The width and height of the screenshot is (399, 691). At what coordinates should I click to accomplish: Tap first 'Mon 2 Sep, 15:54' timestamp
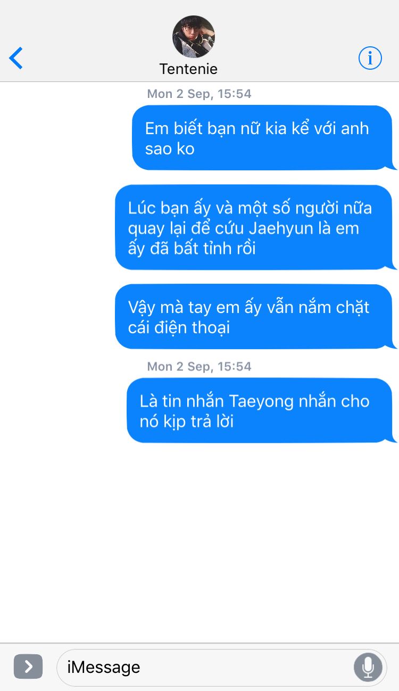pyautogui.click(x=199, y=94)
